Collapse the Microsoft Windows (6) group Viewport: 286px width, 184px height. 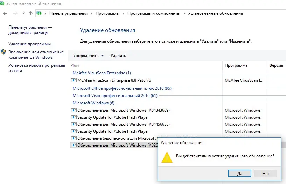[x=93, y=103]
